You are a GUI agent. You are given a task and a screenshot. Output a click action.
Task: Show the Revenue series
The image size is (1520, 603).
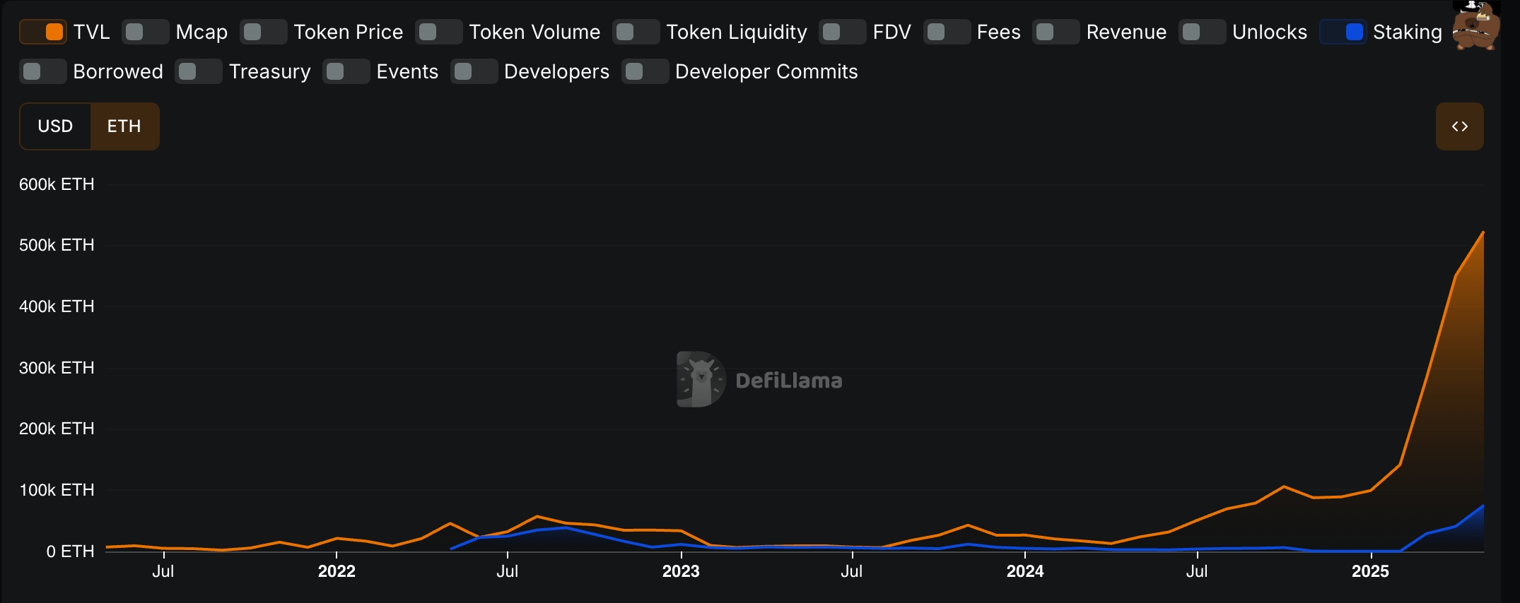pos(1056,32)
